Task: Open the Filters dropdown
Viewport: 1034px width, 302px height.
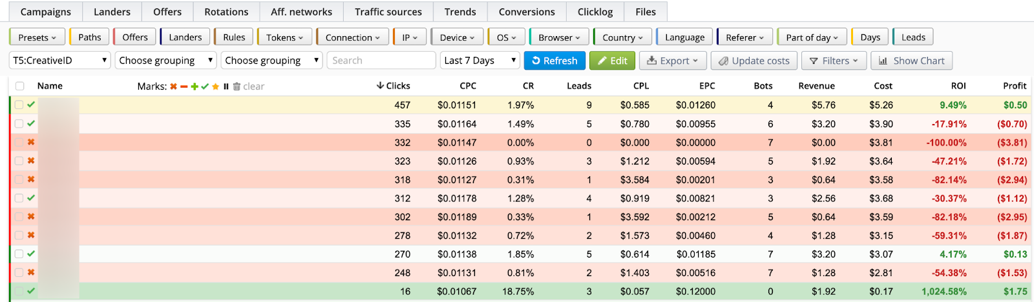Action: tap(834, 61)
